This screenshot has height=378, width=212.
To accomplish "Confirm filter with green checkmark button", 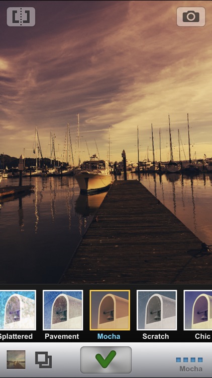I will pyautogui.click(x=106, y=360).
